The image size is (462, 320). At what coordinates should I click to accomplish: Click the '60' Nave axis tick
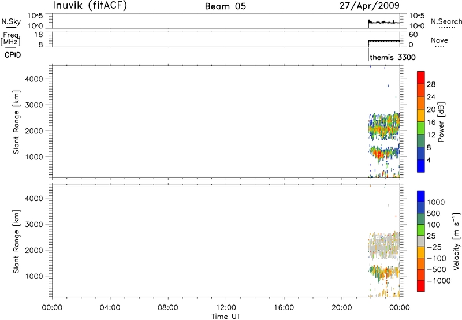tap(413, 35)
